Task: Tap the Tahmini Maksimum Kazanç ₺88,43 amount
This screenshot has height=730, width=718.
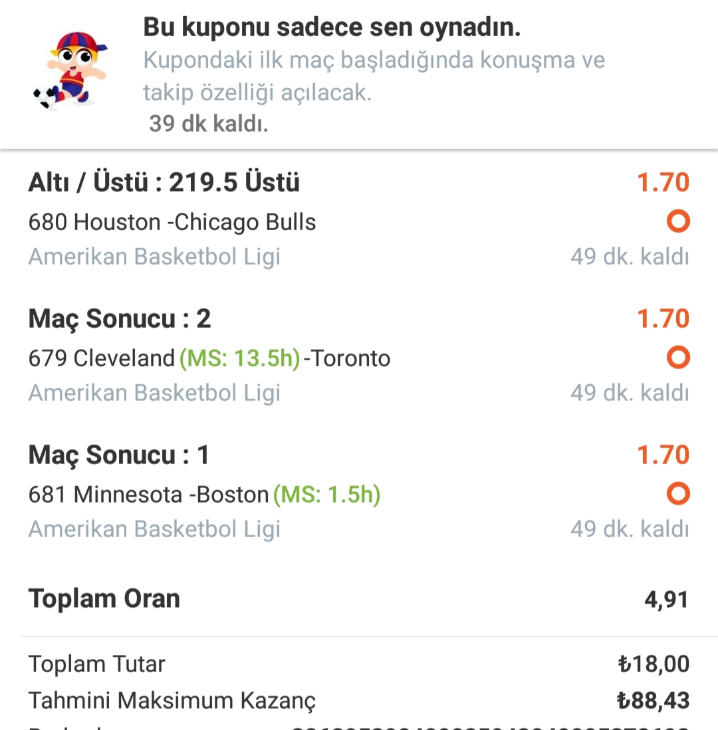Action: click(653, 700)
